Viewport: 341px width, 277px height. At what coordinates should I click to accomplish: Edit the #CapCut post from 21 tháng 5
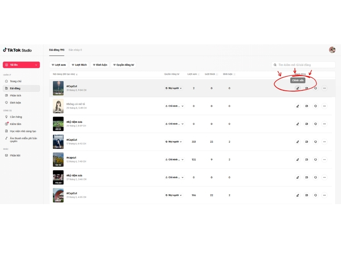coord(298,195)
